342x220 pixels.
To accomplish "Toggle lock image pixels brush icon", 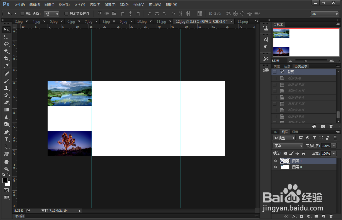I will pos(291,153).
